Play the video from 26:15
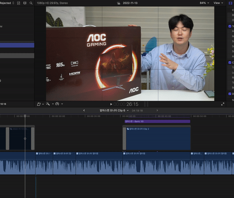 (111, 104)
